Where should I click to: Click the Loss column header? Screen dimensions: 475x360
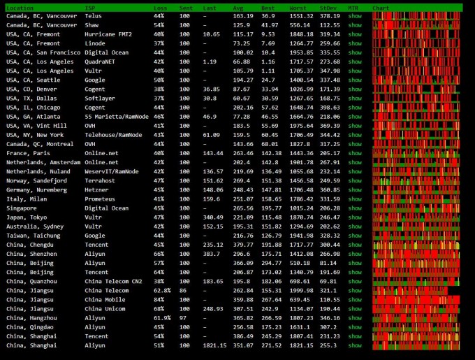pyautogui.click(x=160, y=8)
